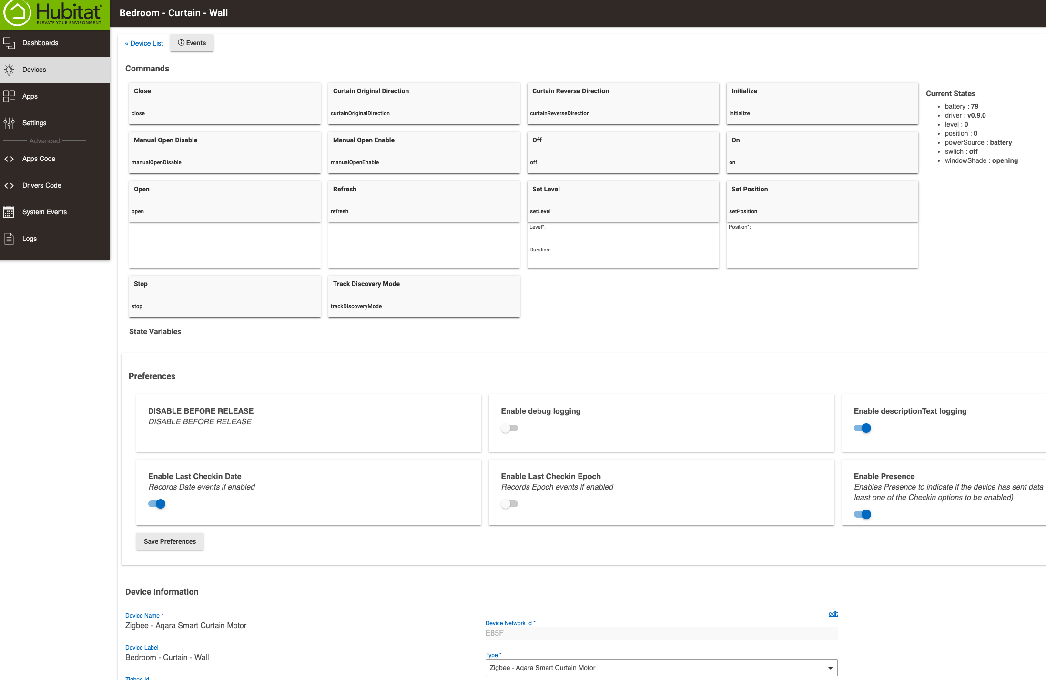Open the driver Type dropdown
Screen dimensions: 1046x680
coord(661,668)
